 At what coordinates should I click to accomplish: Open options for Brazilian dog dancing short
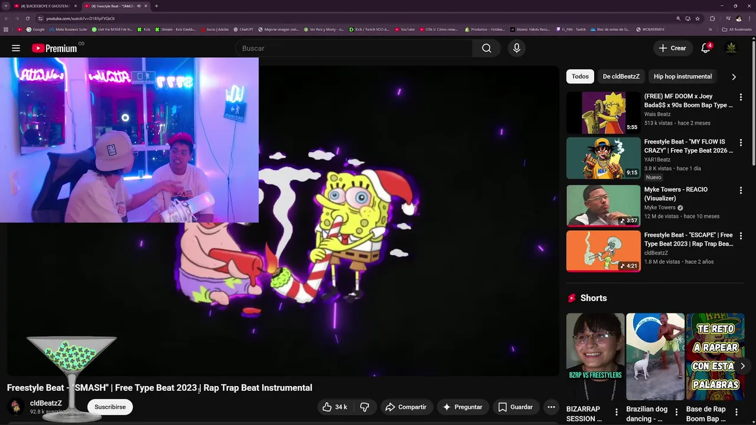(676, 411)
